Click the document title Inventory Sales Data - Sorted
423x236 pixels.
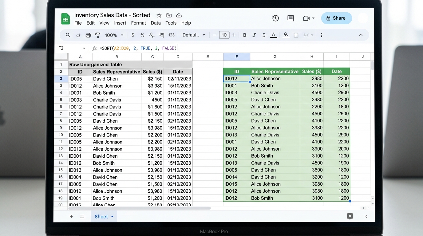point(112,15)
